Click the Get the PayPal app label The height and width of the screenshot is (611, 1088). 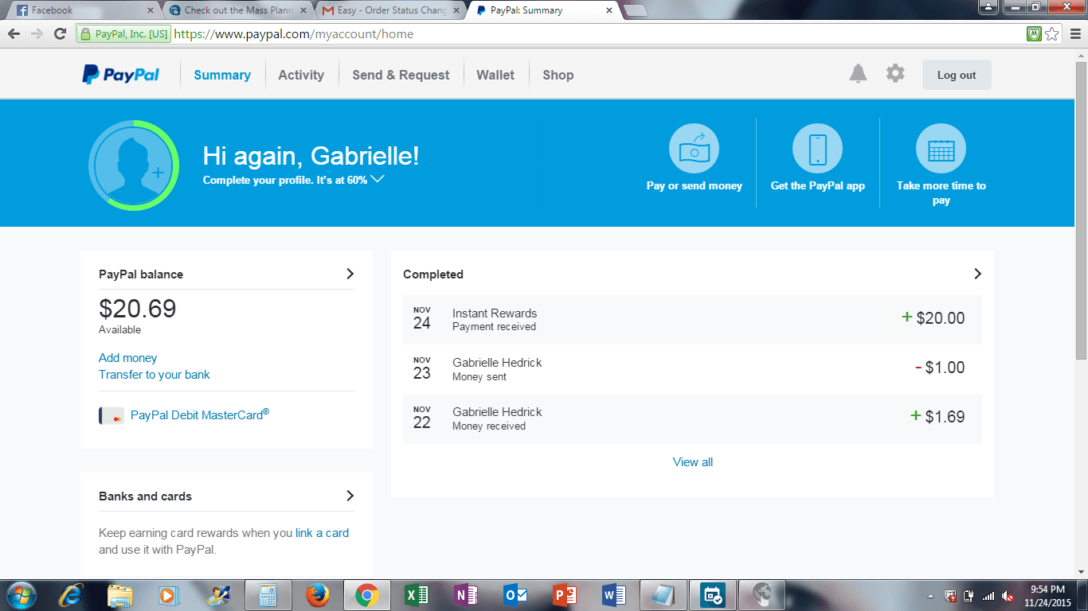(x=818, y=185)
